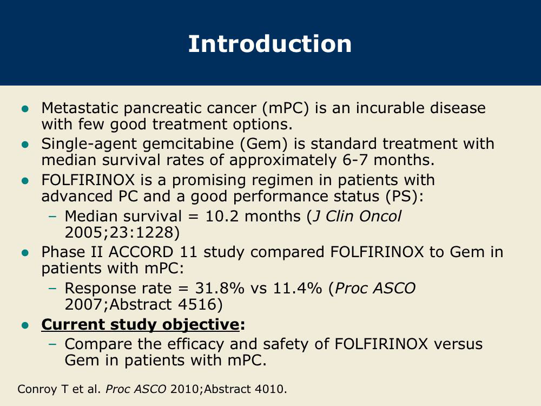541x406 pixels.
Task: Click the underlined Current study objective heading
Action: click(141, 324)
